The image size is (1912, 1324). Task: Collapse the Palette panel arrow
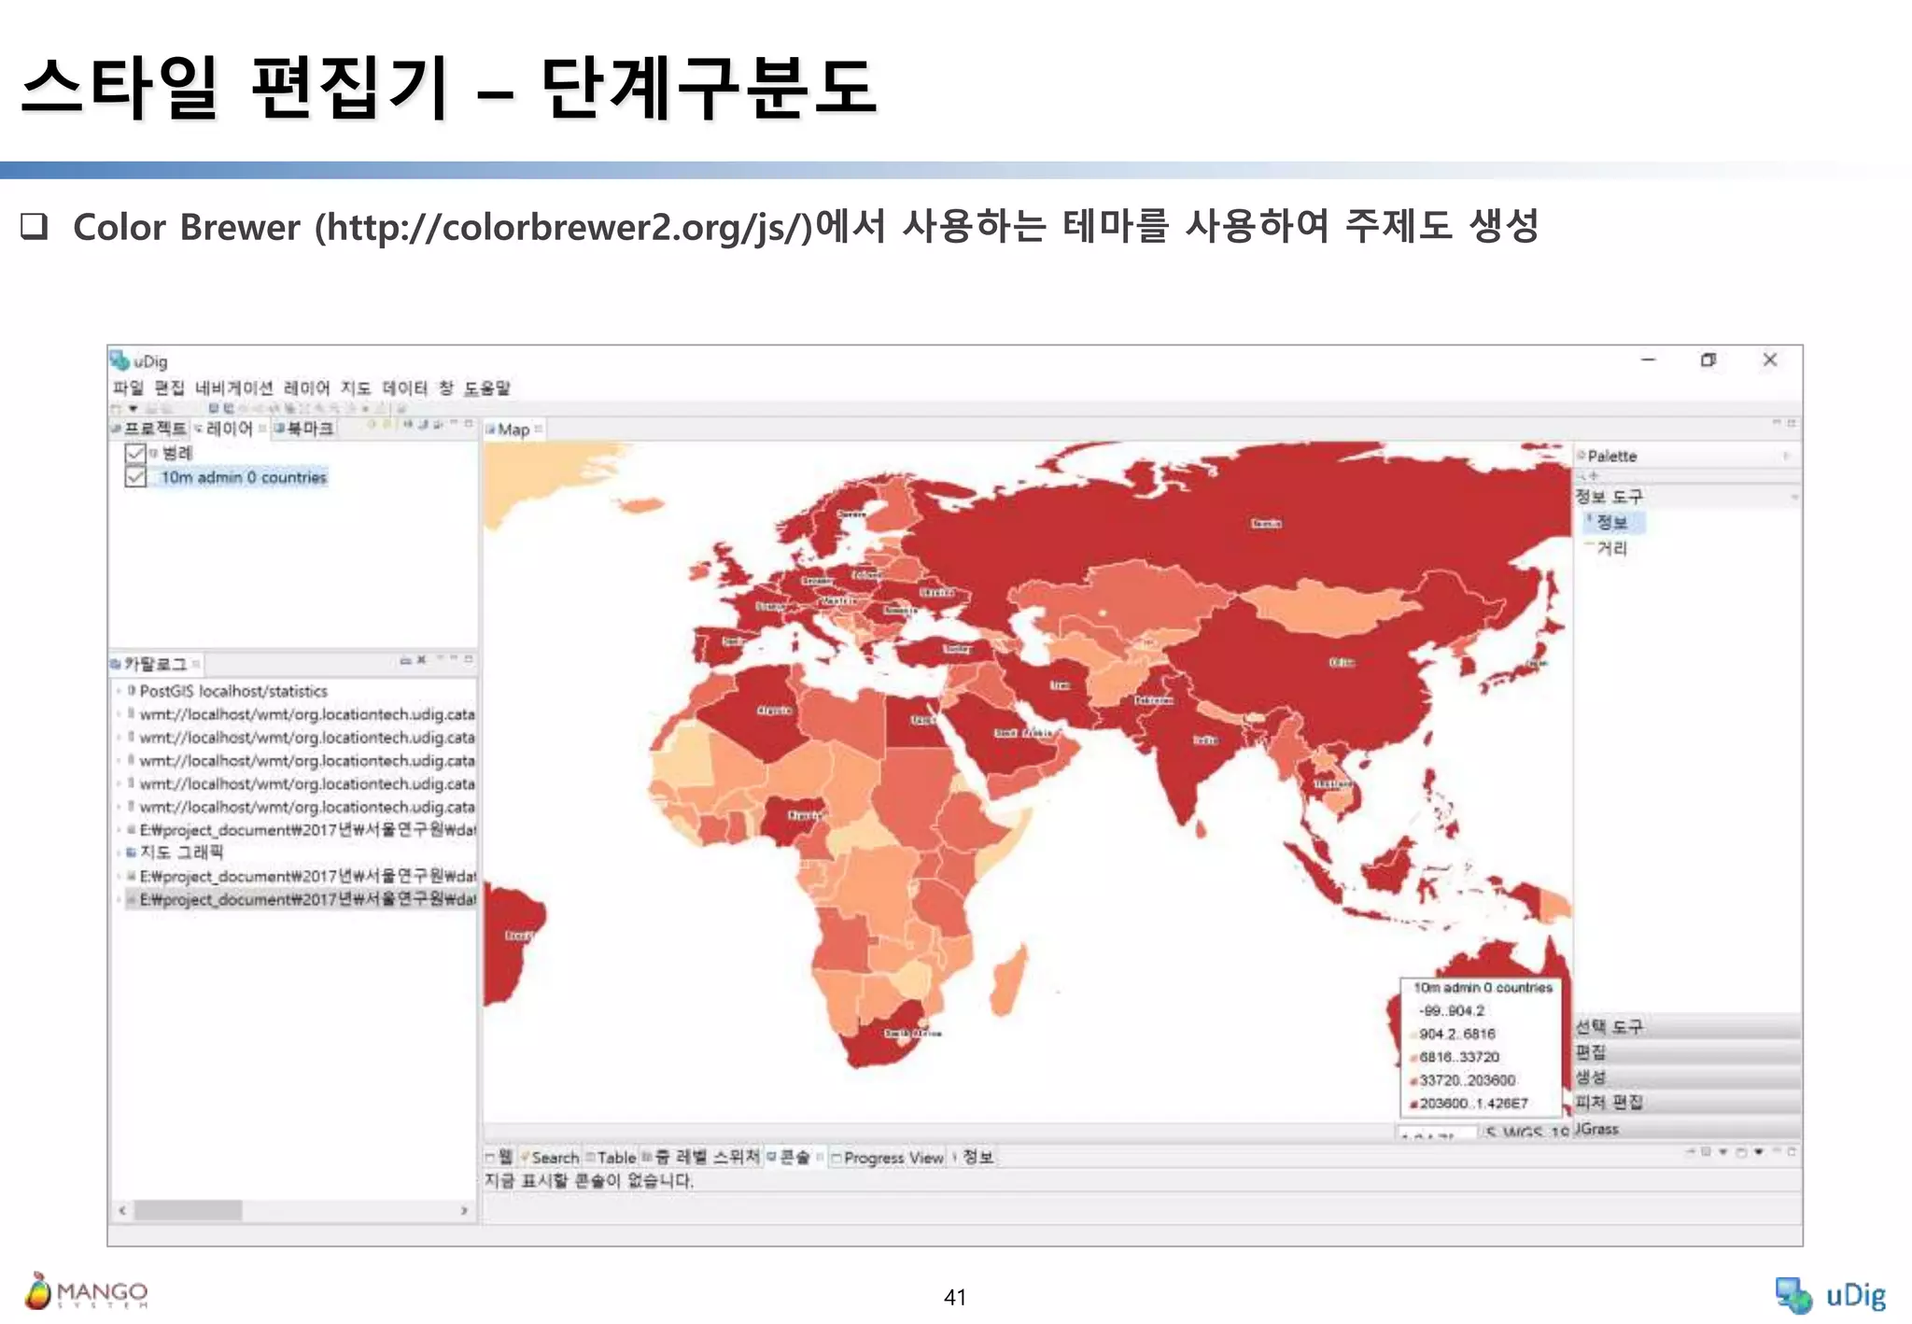click(x=1786, y=456)
